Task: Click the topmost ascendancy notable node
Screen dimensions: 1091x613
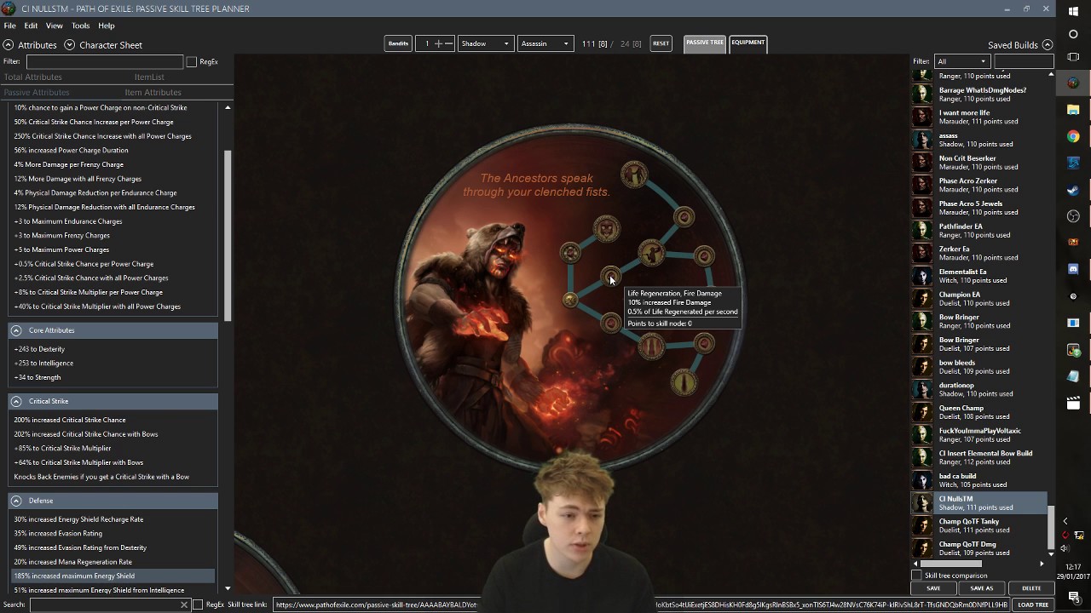Action: (x=633, y=175)
